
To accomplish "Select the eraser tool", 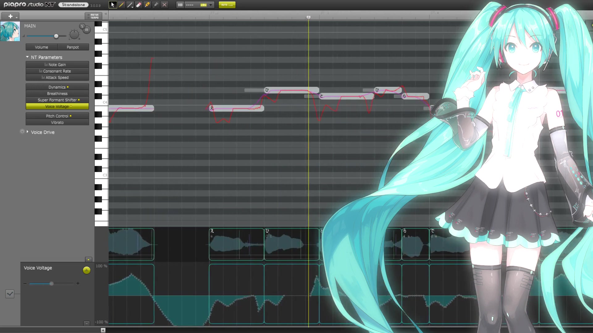I will (x=139, y=5).
